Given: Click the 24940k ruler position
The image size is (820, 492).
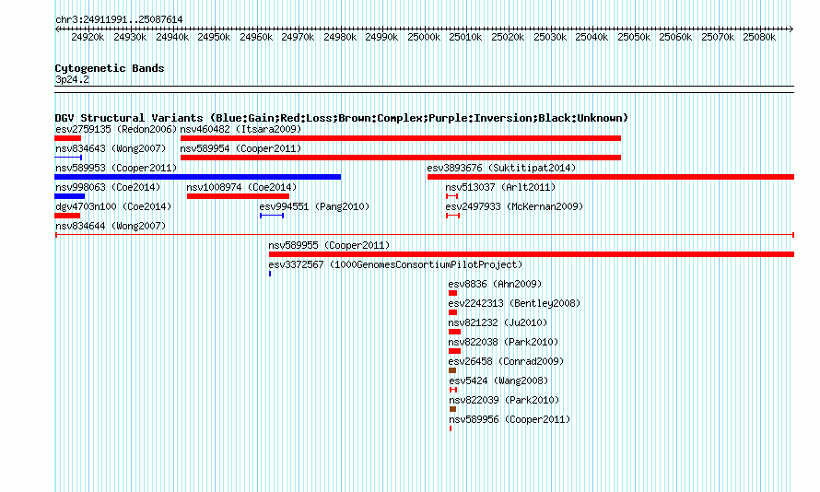Looking at the screenshot, I should pos(172,37).
